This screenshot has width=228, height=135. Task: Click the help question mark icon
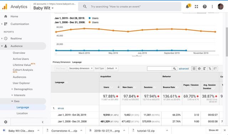(x=204, y=6)
